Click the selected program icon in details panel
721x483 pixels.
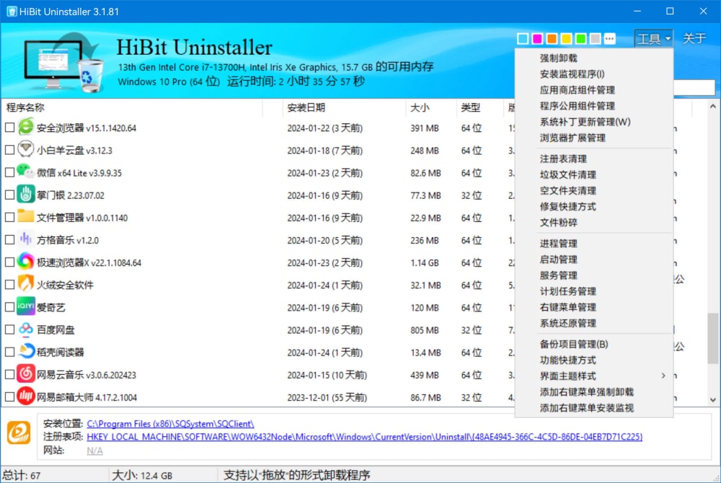pos(19,433)
